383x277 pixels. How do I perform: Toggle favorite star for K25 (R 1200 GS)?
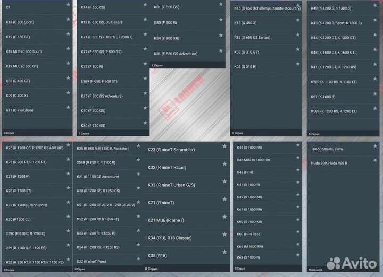68,145
